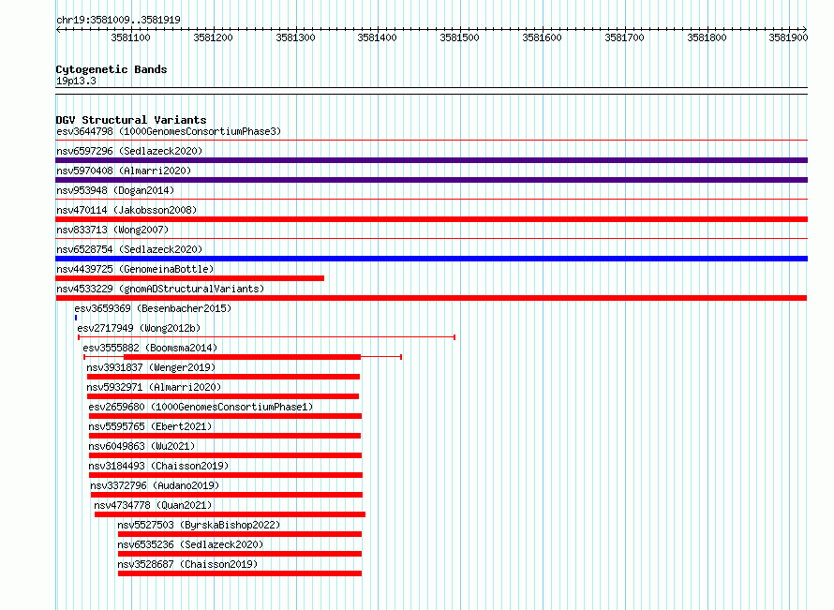The width and height of the screenshot is (834, 610).
Task: Click the purple bar under nsv5970408
Action: 431,180
